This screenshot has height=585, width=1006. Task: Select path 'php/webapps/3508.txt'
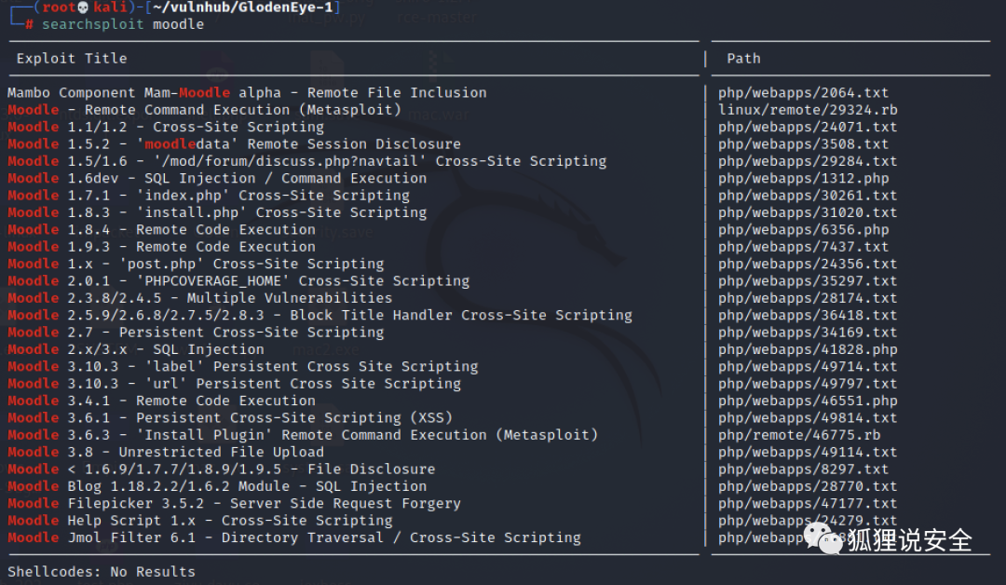pyautogui.click(x=803, y=143)
